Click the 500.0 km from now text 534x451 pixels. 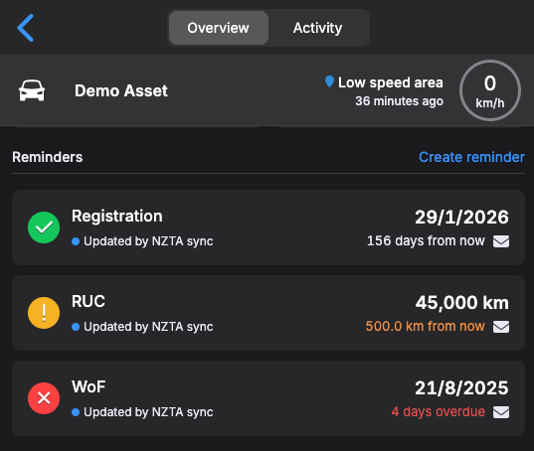tap(425, 326)
